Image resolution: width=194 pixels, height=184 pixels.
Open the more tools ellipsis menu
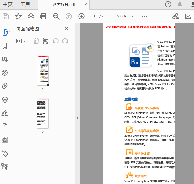coord(145,16)
